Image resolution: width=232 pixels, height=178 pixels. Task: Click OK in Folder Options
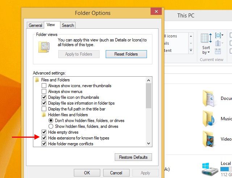click(87, 173)
